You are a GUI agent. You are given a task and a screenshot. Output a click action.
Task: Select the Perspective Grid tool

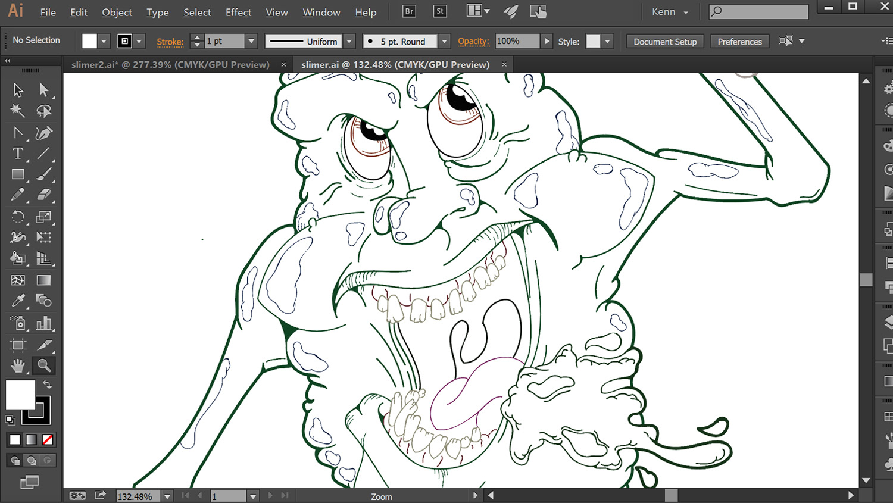(43, 258)
